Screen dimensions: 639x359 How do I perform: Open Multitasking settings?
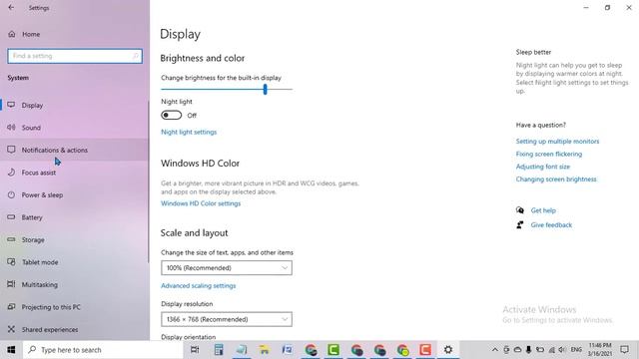(x=74, y=284)
